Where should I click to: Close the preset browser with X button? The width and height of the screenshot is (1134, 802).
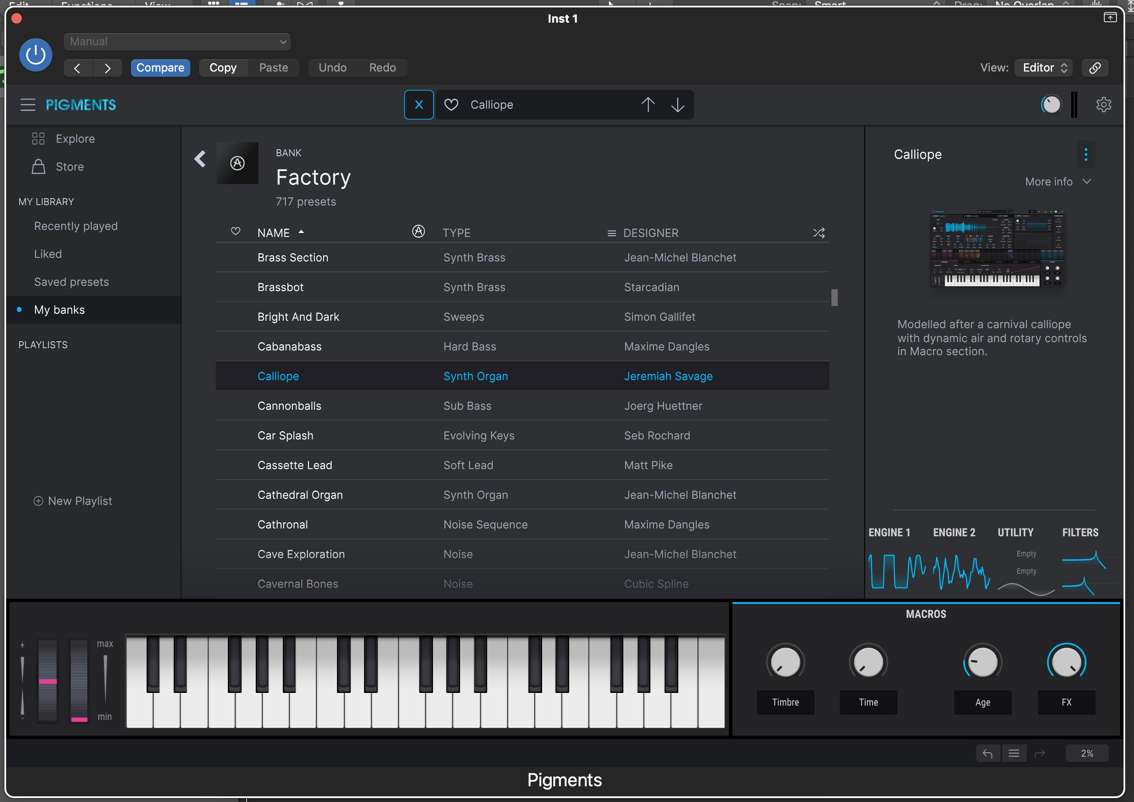(418, 105)
